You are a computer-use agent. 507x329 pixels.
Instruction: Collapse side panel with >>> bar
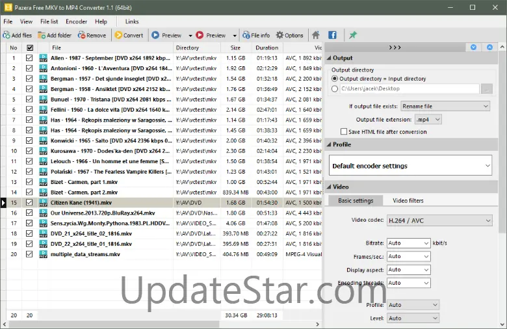click(x=395, y=47)
